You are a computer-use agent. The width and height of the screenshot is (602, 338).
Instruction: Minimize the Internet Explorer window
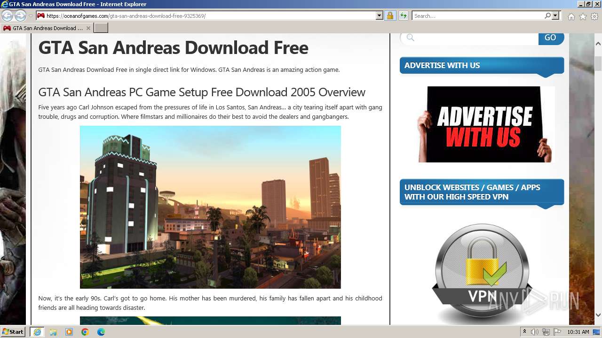[x=581, y=4]
